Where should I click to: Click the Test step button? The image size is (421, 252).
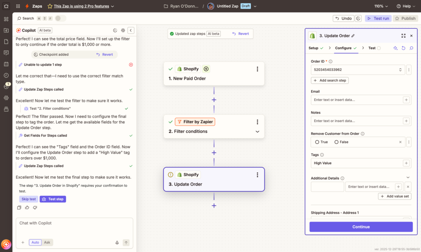pos(53,199)
